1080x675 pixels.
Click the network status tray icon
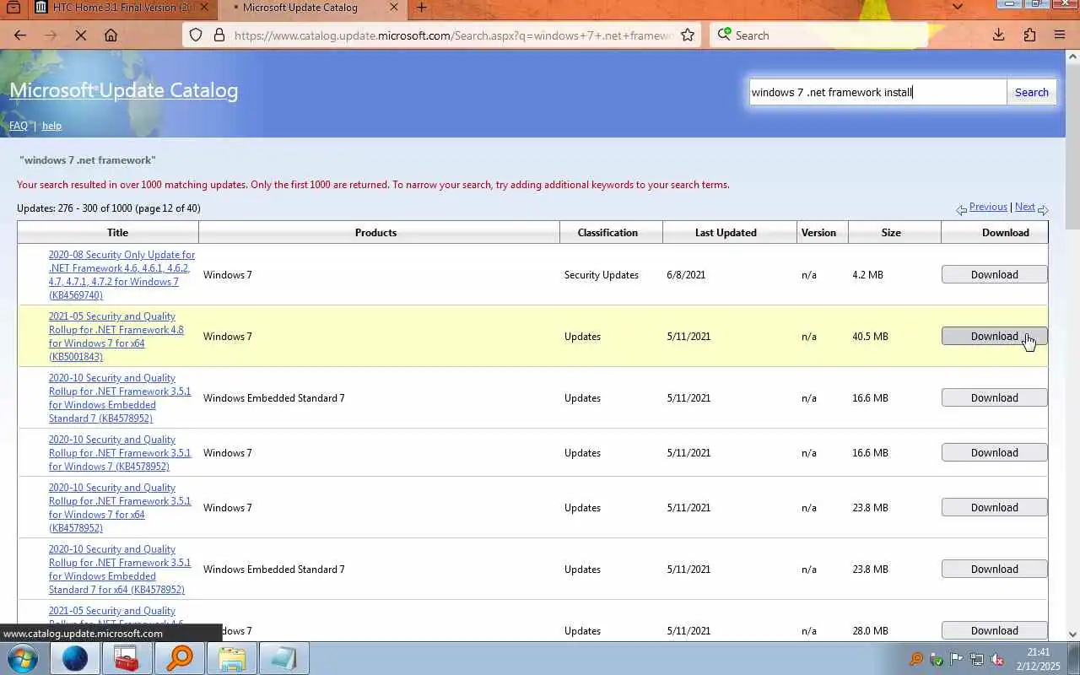coord(976,659)
